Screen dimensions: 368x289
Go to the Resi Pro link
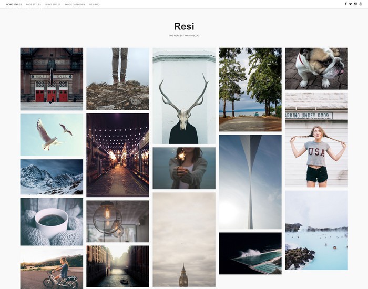(94, 4)
